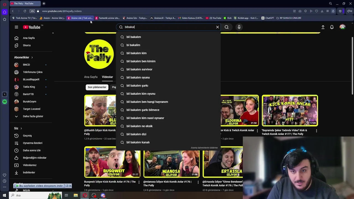354x199 pixels.
Task: Open the Opera AI button
Action: (x=349, y=11)
